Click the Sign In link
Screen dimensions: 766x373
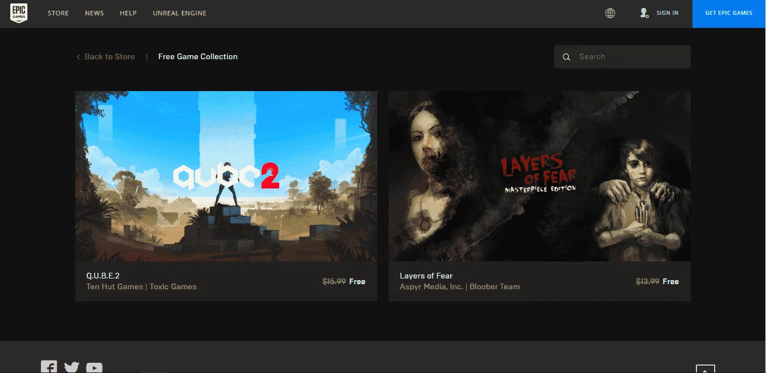667,13
